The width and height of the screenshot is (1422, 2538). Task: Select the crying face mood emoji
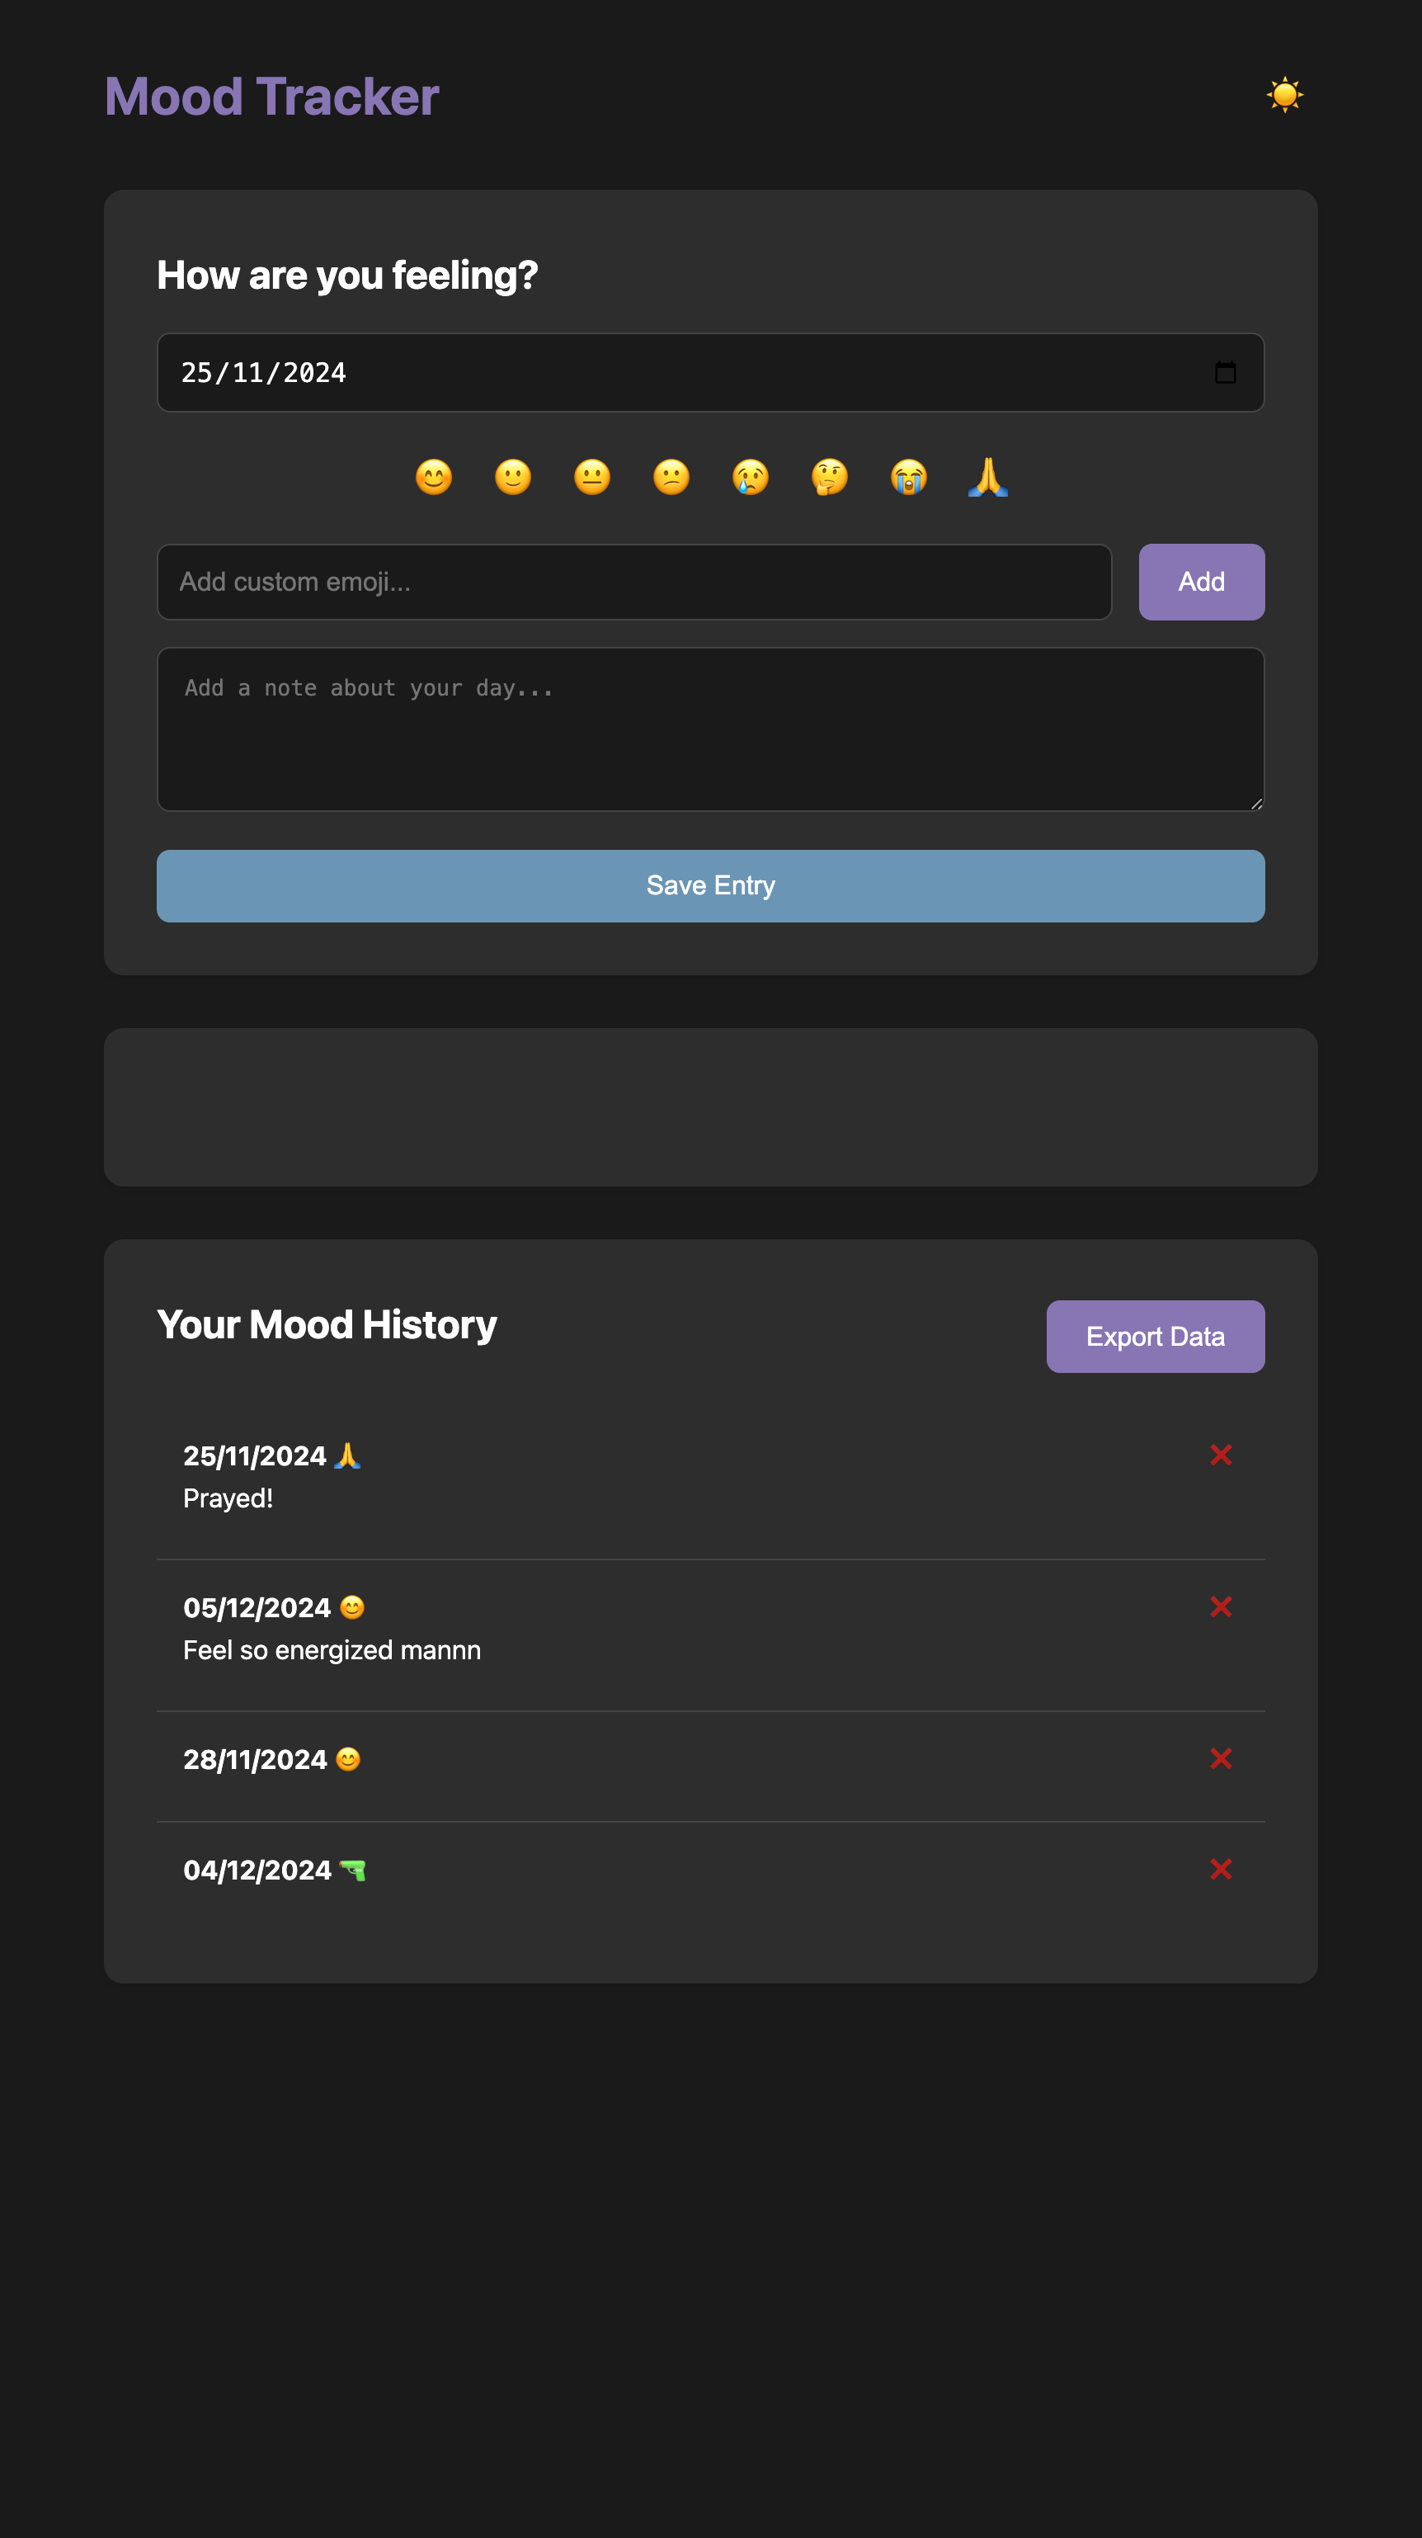tap(751, 477)
